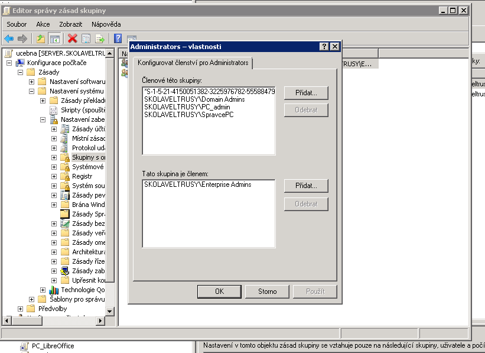Select the Technologie QoS chart icon
485x353 pixels.
point(54,290)
